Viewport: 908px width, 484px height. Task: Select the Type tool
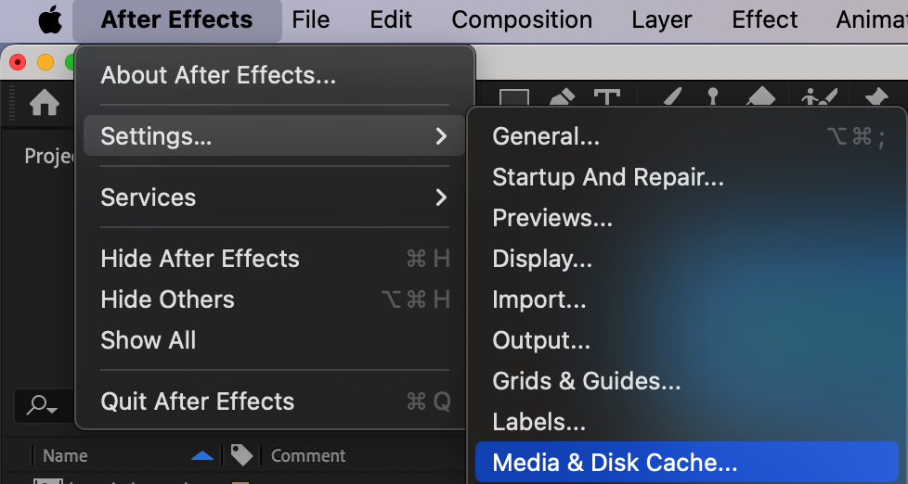point(607,99)
